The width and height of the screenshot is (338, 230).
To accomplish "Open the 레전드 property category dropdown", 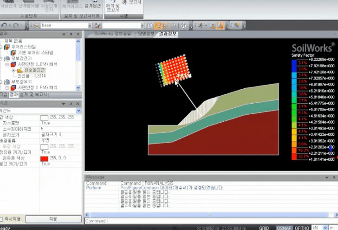I will [78, 111].
